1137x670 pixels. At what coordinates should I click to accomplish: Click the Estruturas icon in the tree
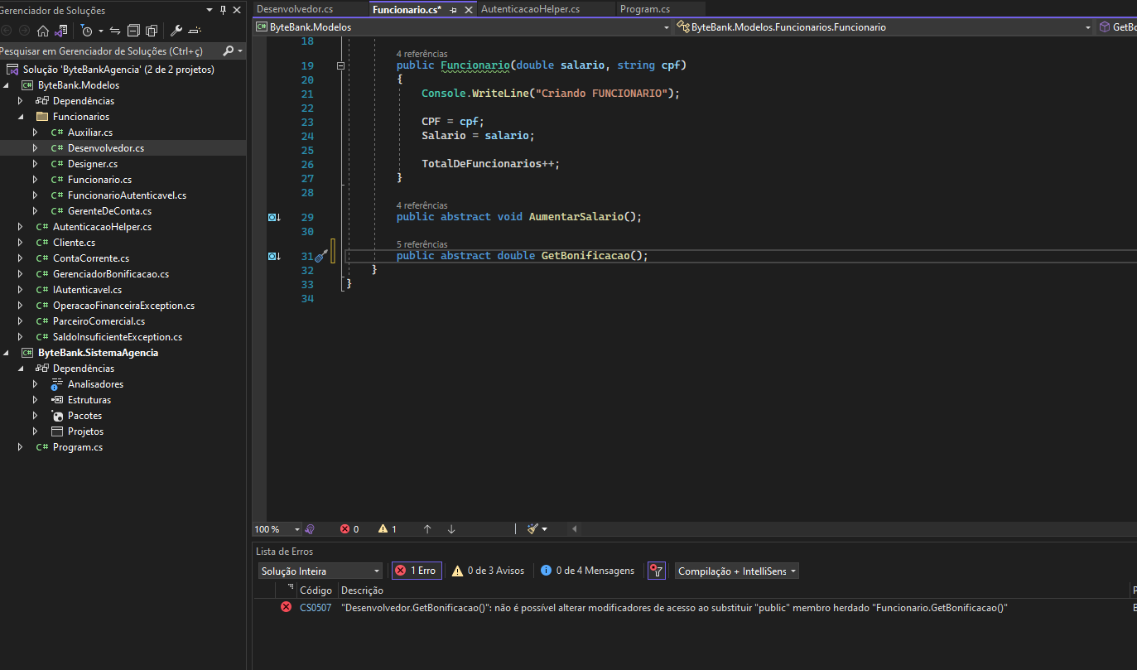pyautogui.click(x=57, y=400)
